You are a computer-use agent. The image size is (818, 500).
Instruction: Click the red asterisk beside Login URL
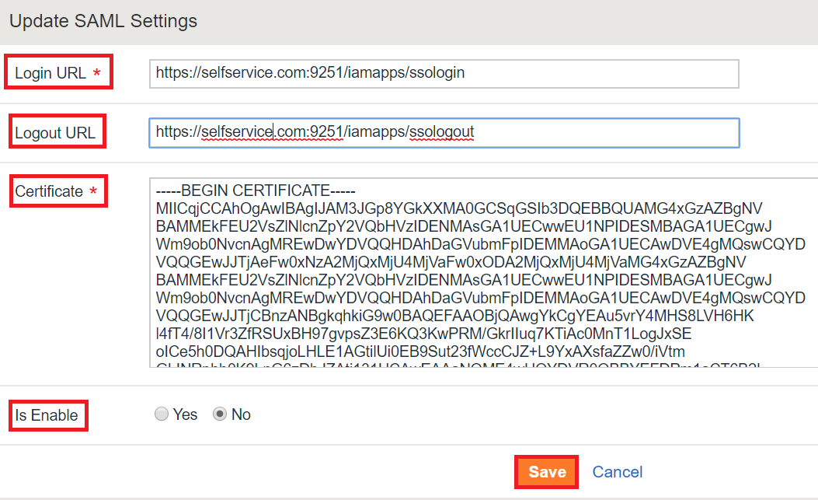96,72
